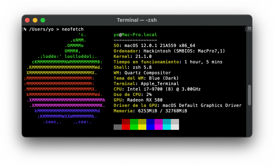Click the yellow minimize window button
Viewport: 274px width, 166px height.
click(35, 20)
